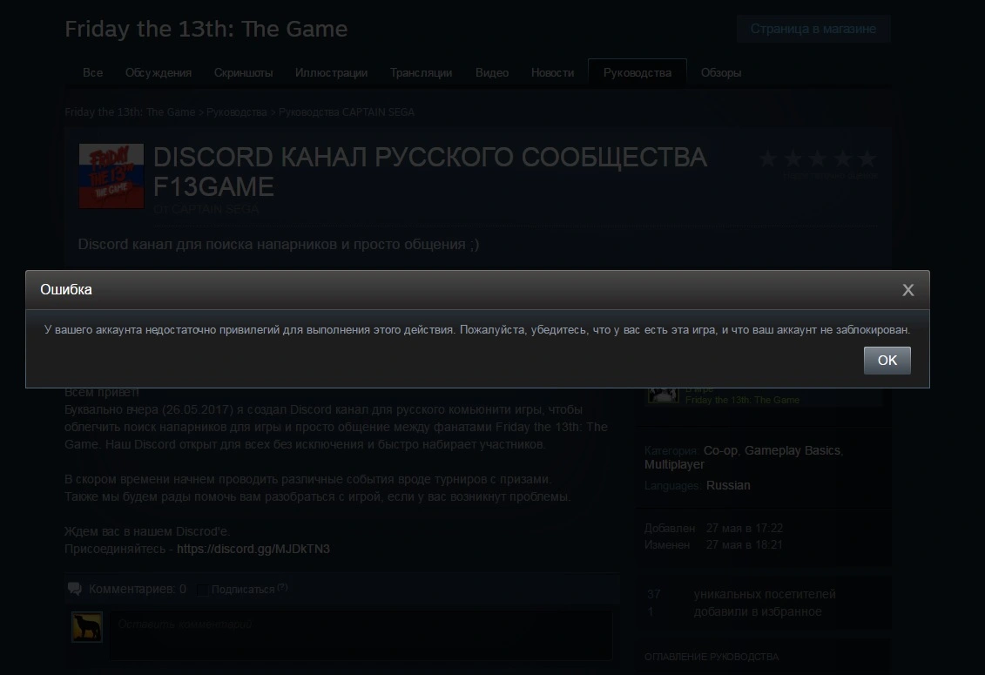The image size is (985, 675).
Task: Click the 'Комментариев: 0' label
Action: (x=137, y=589)
